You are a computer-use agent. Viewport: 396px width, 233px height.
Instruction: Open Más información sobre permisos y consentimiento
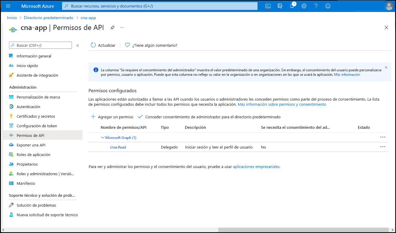click(282, 105)
